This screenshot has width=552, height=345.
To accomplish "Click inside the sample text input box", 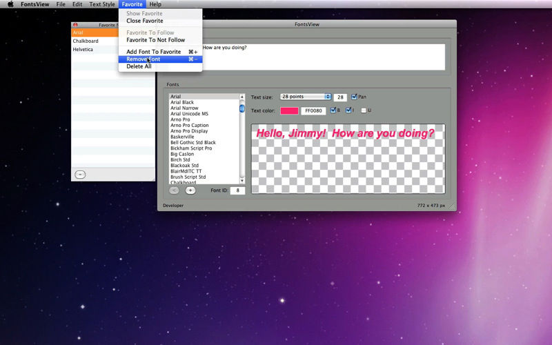I will click(323, 57).
